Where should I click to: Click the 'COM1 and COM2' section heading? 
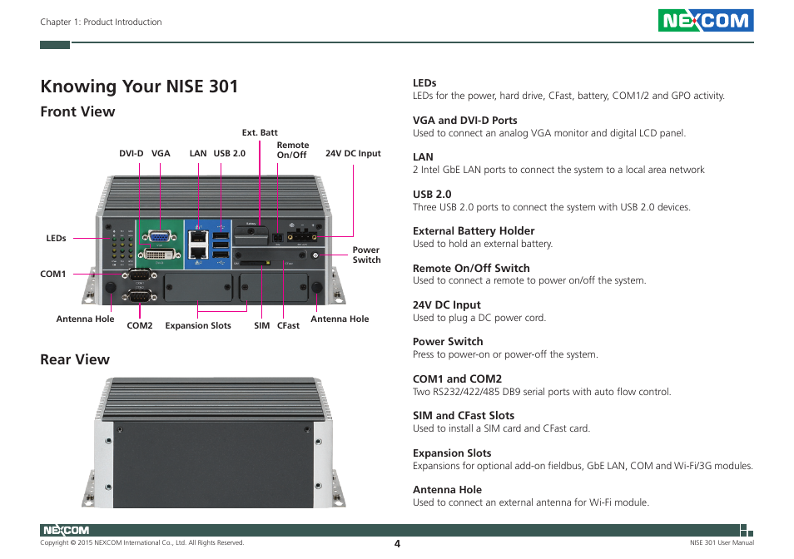(457, 379)
